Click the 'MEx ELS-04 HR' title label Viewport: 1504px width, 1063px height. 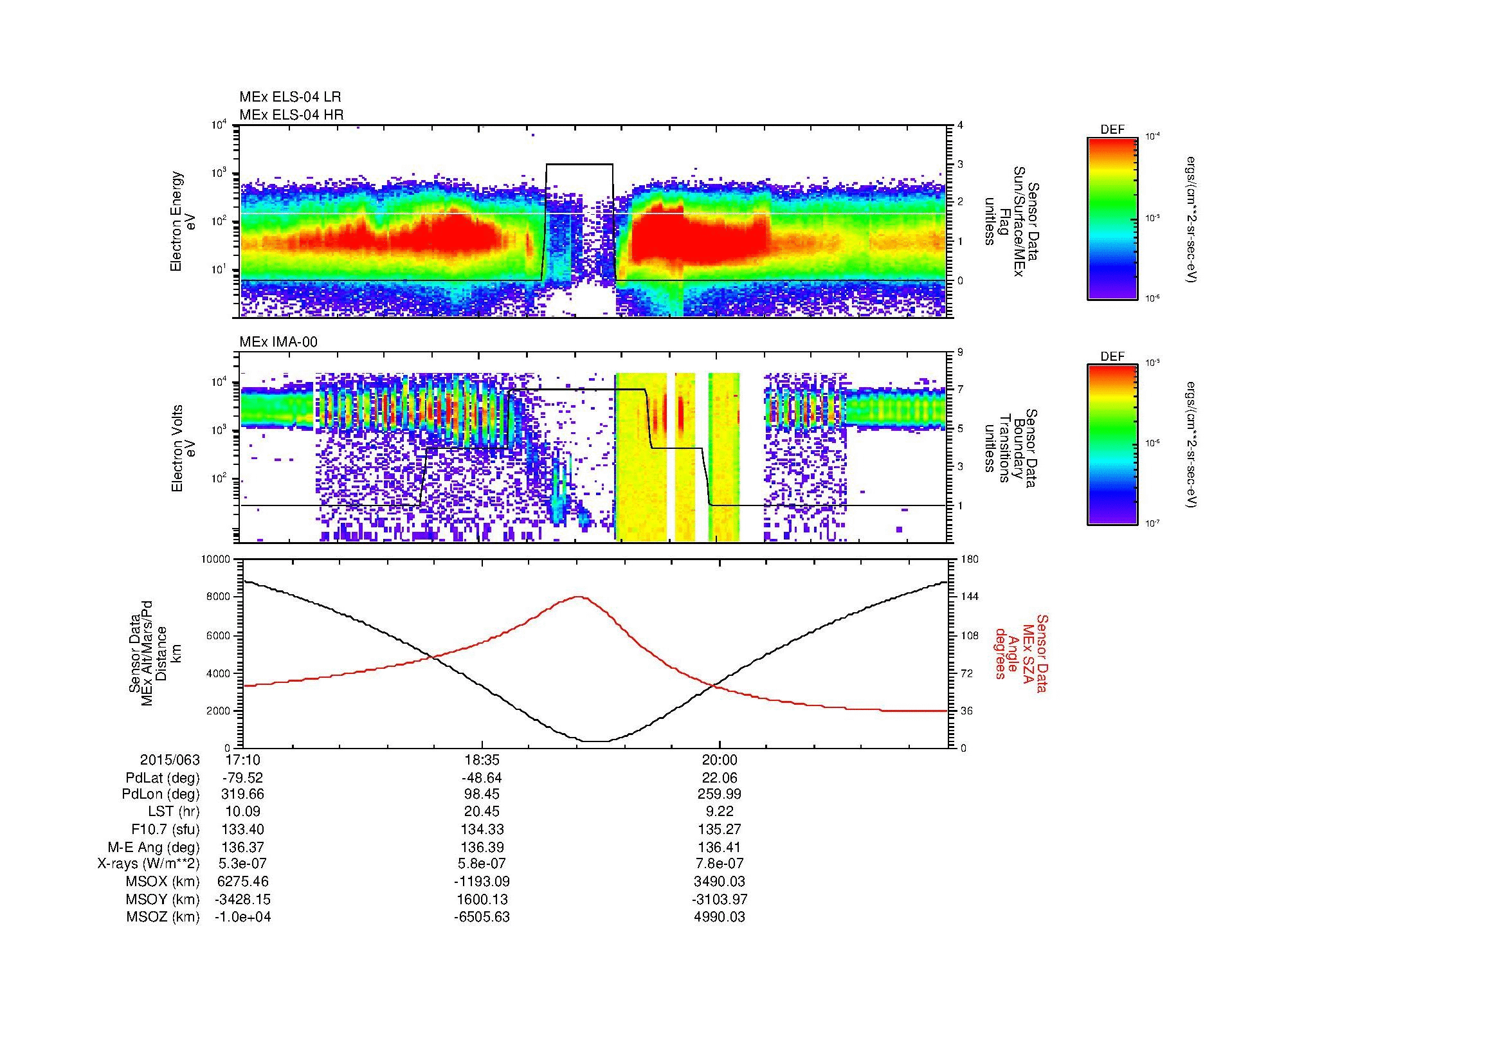[x=291, y=115]
